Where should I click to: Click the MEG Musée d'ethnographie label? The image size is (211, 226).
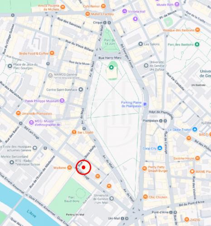[x=47, y=123]
